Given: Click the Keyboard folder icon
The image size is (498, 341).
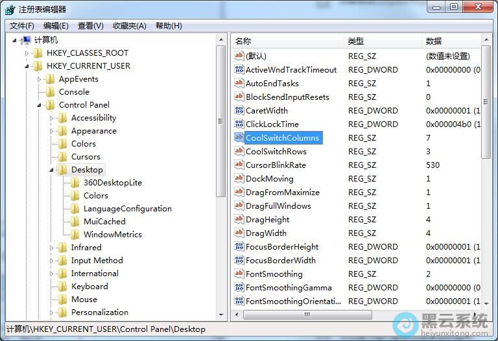Looking at the screenshot, I should tap(62, 287).
